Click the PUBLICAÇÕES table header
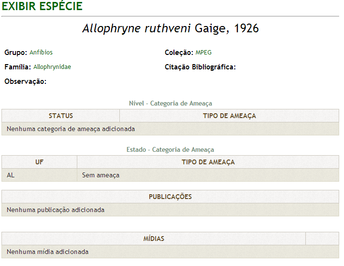This screenshot has width=344, height=266. (170, 197)
